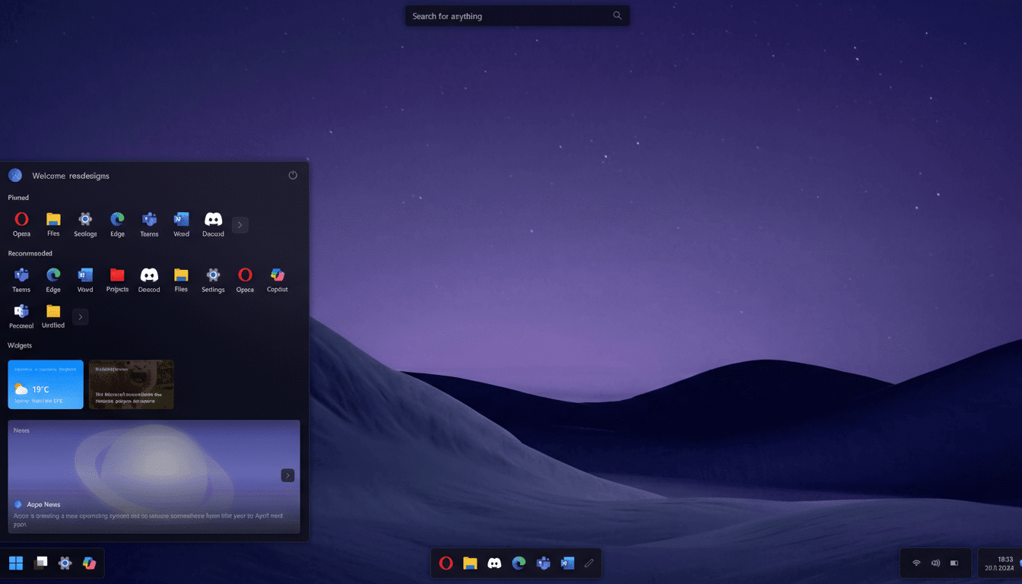Launch Opera from the Pinned apps
This screenshot has width=1022, height=584.
pos(21,221)
